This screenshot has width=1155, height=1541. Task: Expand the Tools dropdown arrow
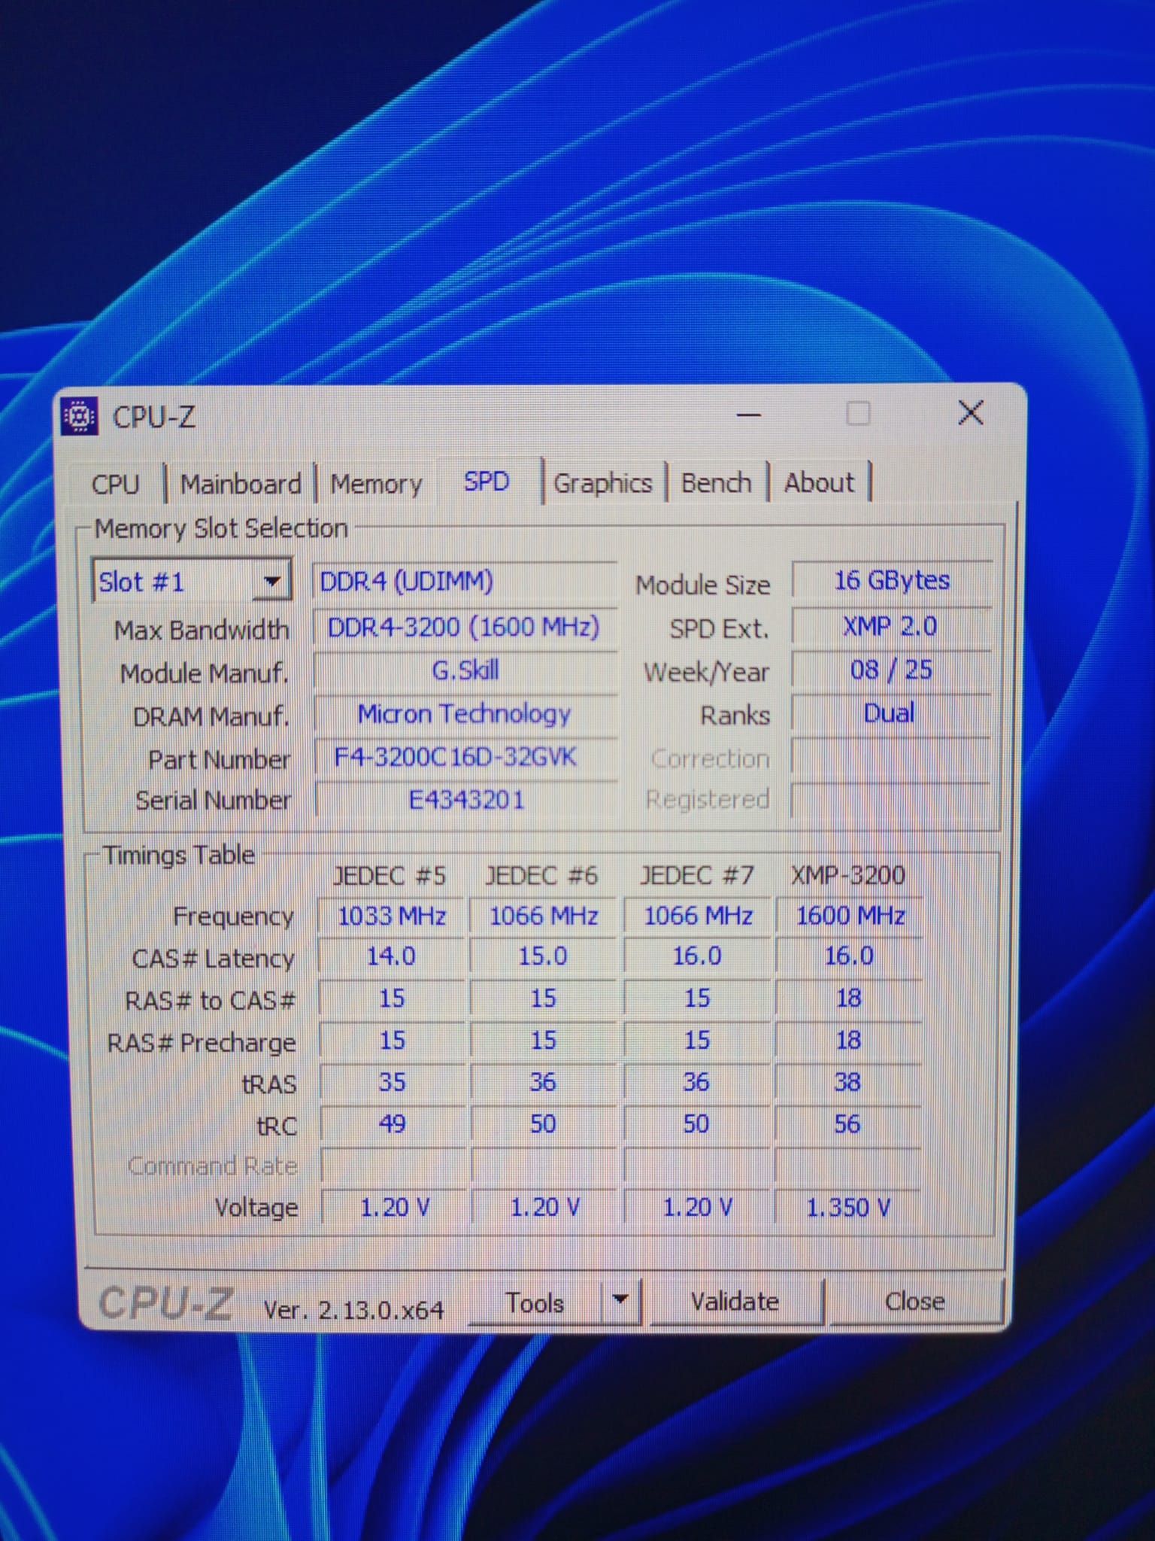click(x=620, y=1300)
